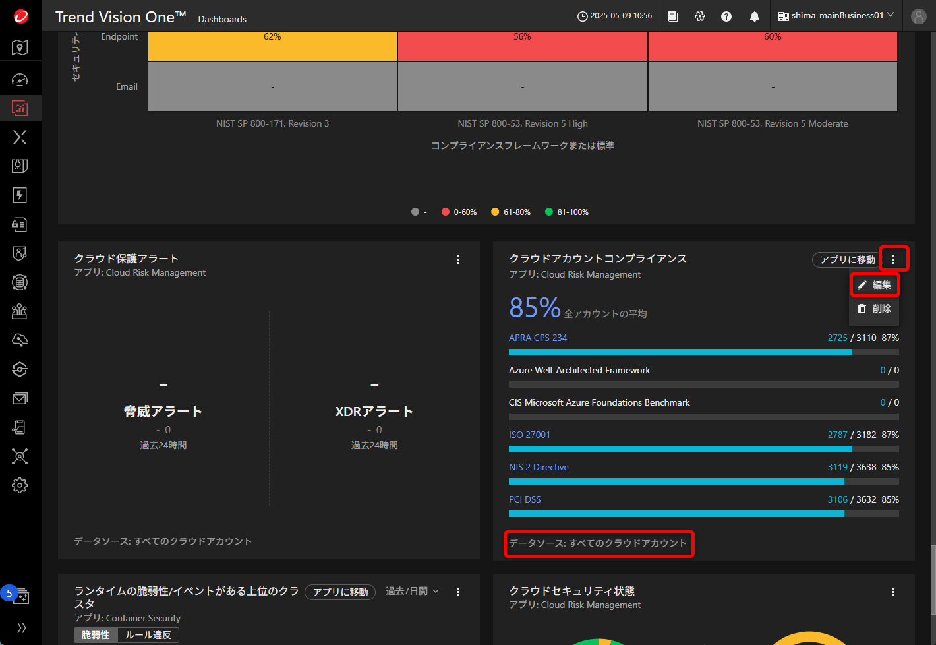This screenshot has height=645, width=936.
Task: Click the AI assistant icon in header
Action: tap(700, 16)
